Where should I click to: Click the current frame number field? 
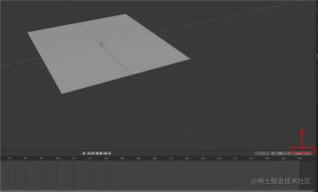coord(262,153)
